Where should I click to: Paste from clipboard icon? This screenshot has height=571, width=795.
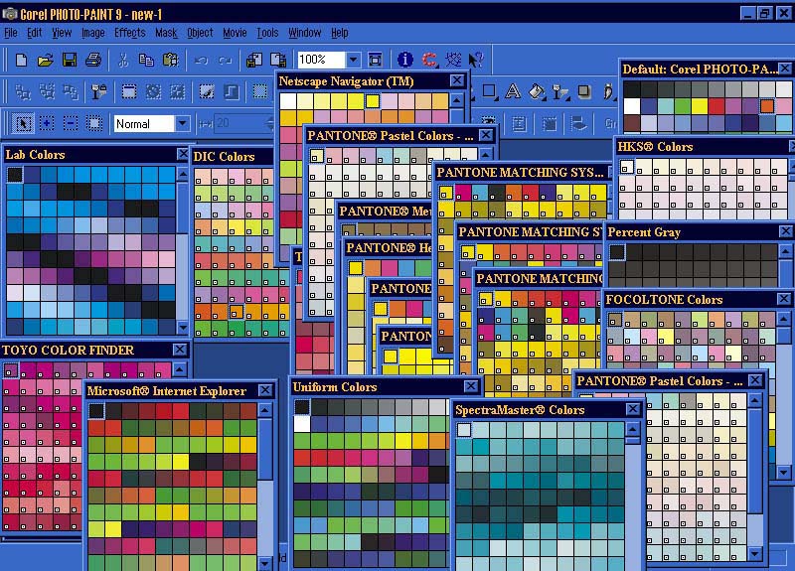171,60
